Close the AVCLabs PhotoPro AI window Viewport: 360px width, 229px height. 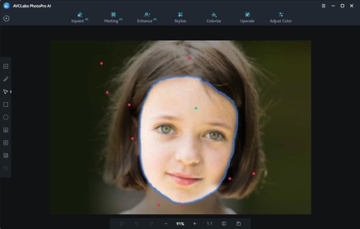pyautogui.click(x=351, y=5)
